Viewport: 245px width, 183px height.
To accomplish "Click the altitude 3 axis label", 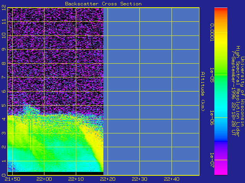I will pos(4,133).
